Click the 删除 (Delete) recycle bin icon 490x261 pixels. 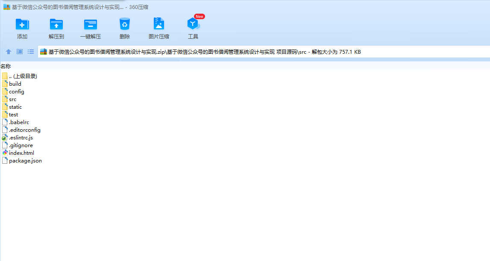[124, 24]
